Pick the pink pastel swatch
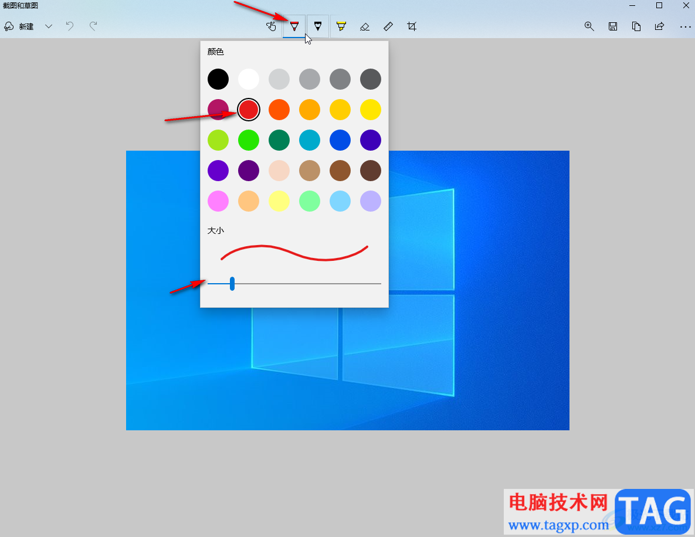Viewport: 695px width, 537px height. [x=218, y=201]
